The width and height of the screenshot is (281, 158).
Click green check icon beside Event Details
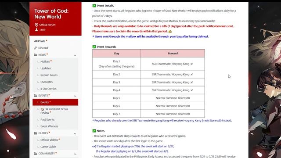94,6
